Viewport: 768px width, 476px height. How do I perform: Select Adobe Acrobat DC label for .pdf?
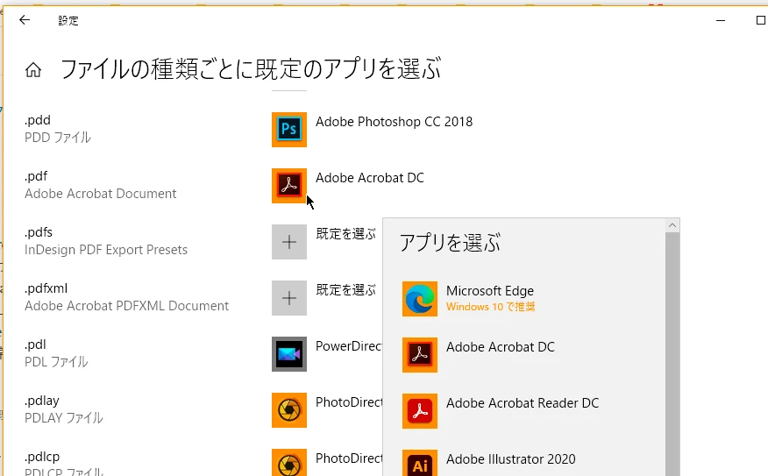[x=370, y=178]
